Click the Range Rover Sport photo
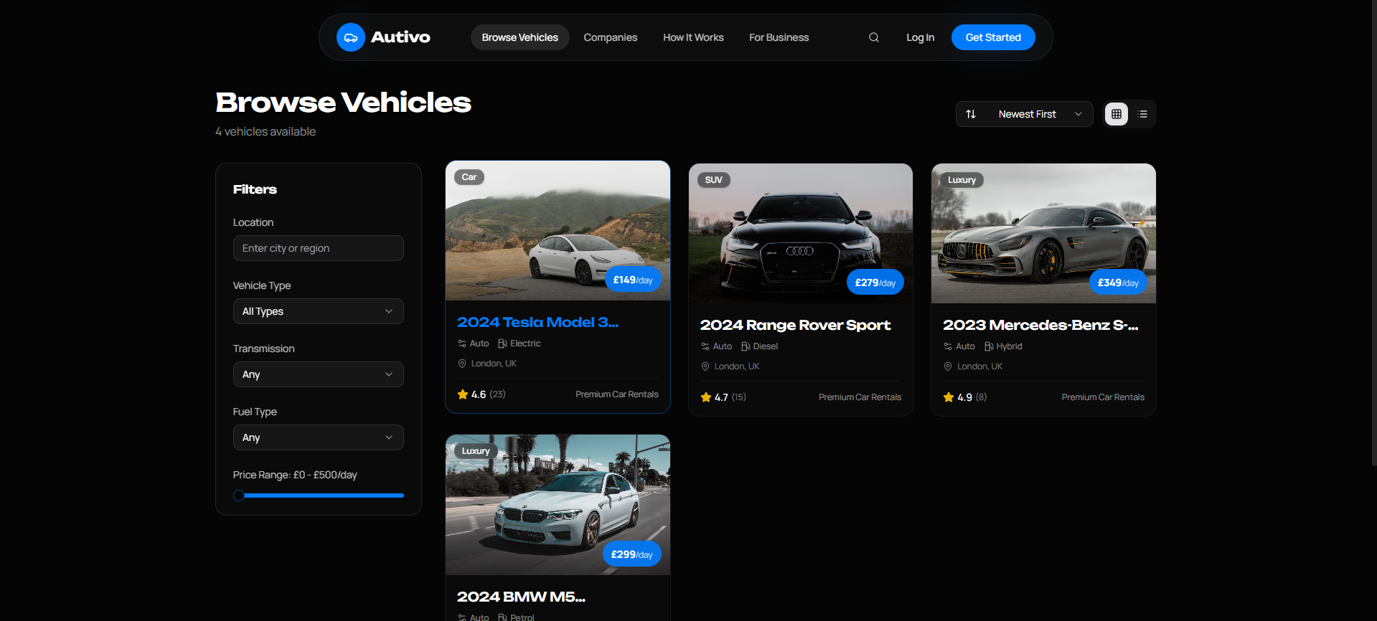Image resolution: width=1377 pixels, height=621 pixels. (801, 233)
